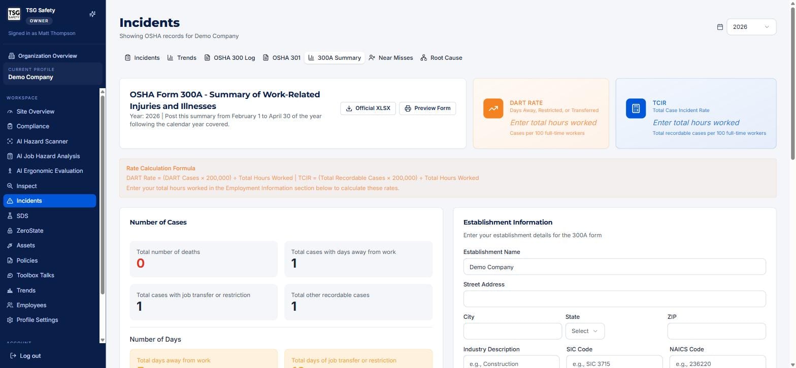
Task: Open the Site Overview page
Action: (x=50, y=112)
